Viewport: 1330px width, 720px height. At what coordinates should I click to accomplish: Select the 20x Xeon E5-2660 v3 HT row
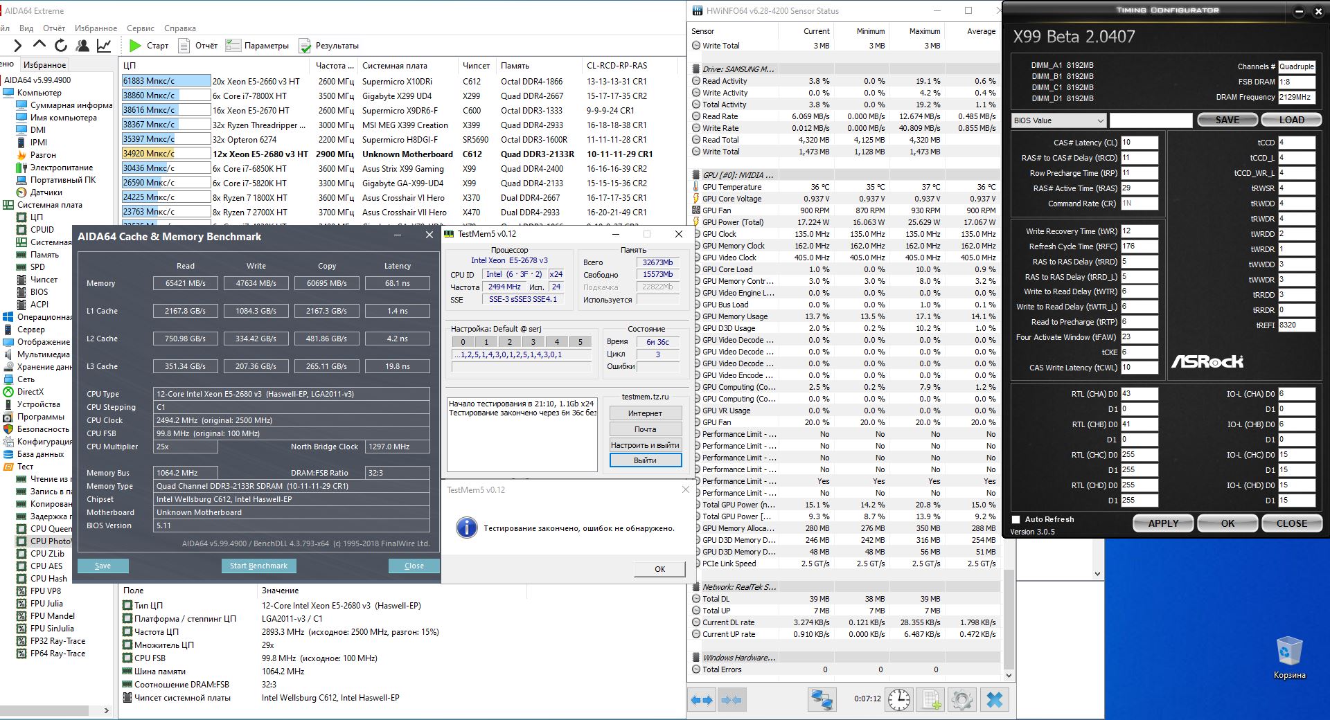point(398,81)
